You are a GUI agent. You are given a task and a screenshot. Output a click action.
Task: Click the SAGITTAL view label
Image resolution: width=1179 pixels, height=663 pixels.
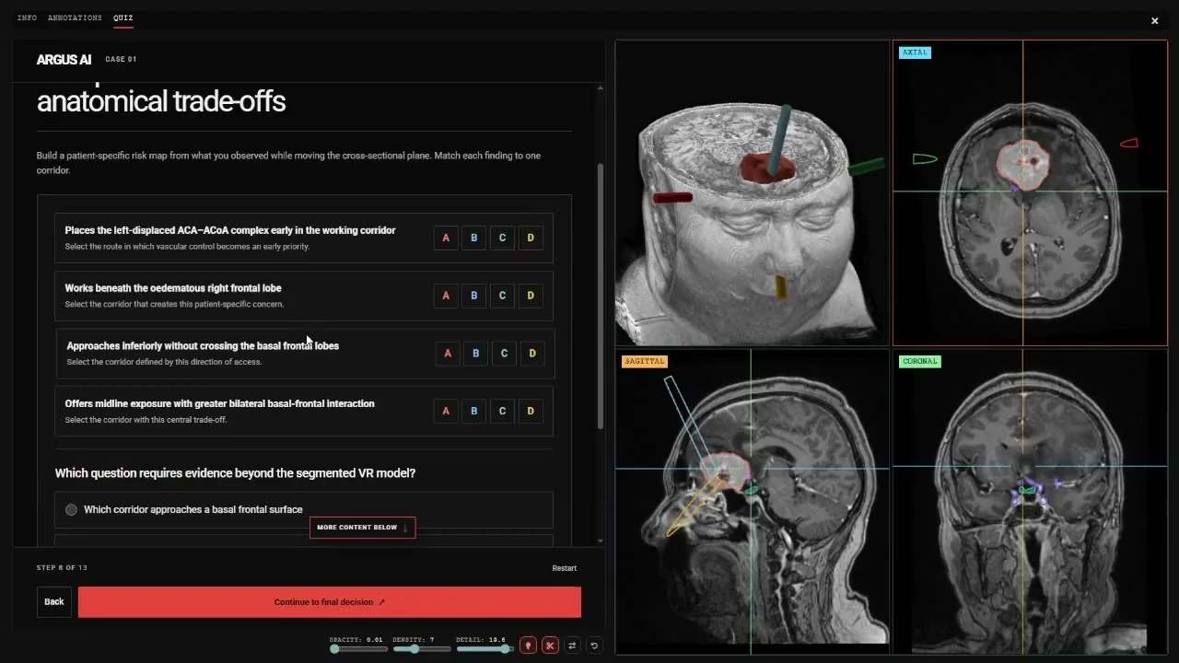[x=644, y=361]
